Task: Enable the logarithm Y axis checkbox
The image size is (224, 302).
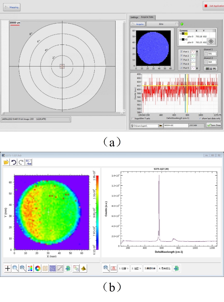Action: (x=133, y=119)
